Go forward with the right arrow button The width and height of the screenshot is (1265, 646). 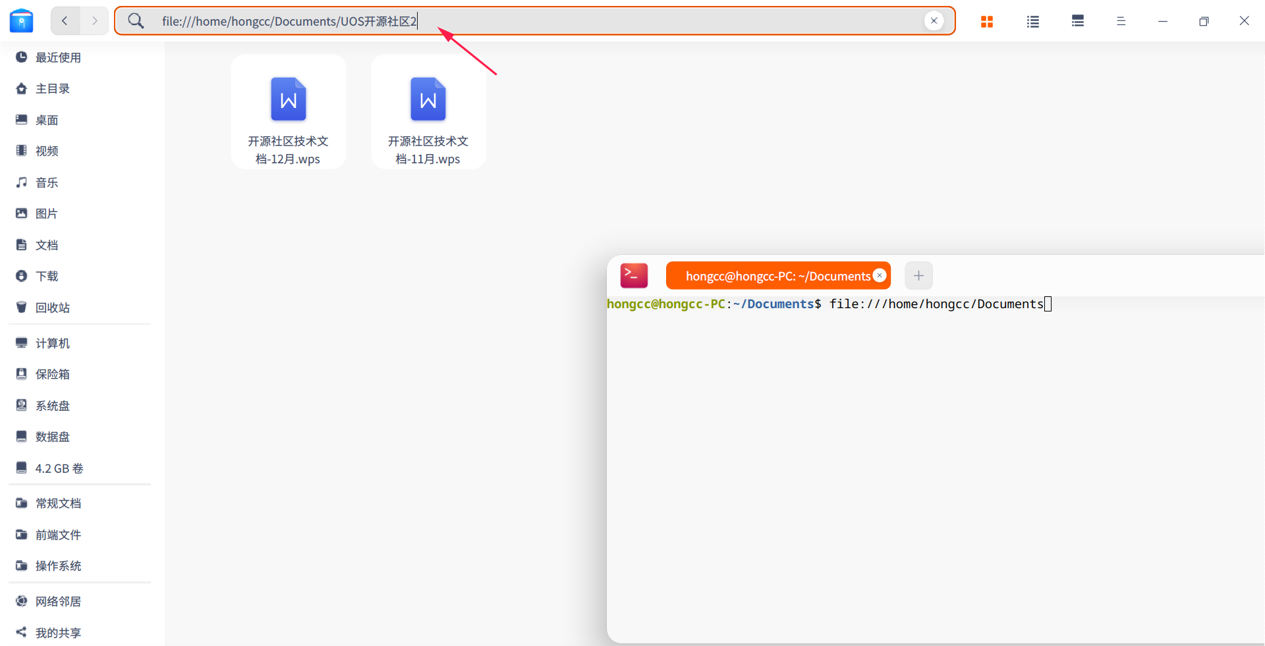tap(94, 21)
